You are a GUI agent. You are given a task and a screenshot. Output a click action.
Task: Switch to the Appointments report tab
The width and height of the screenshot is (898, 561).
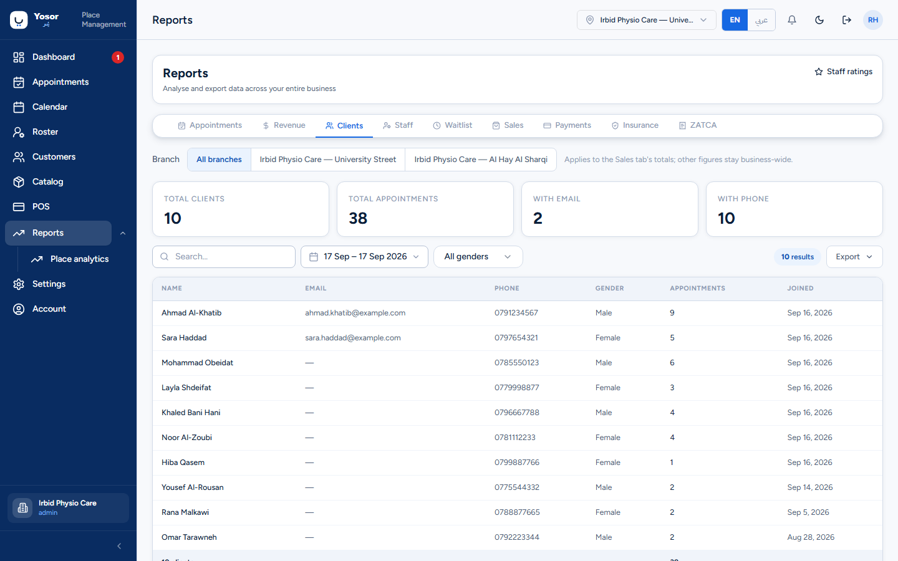pyautogui.click(x=210, y=125)
